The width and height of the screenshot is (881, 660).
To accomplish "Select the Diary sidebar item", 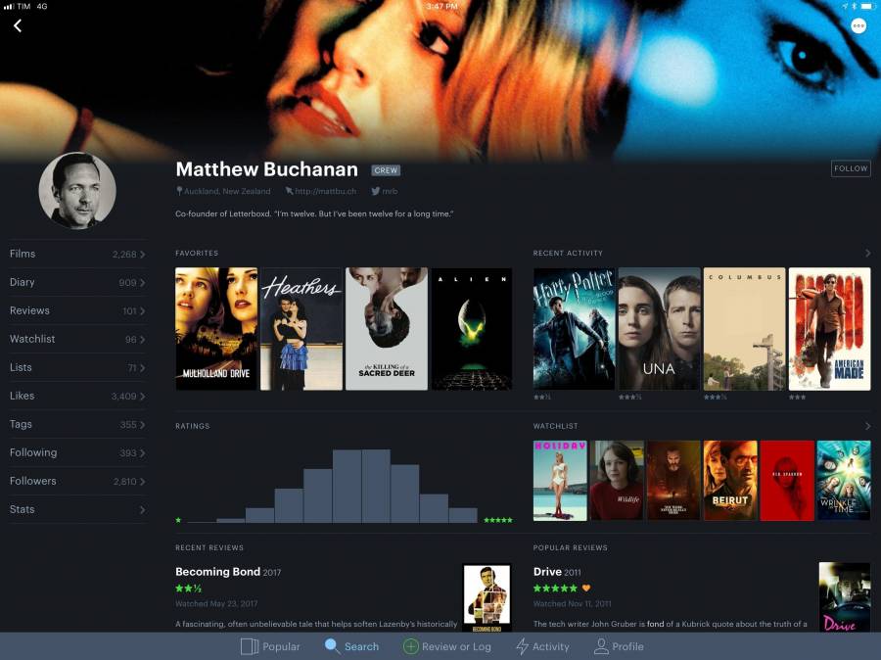I will coord(77,282).
